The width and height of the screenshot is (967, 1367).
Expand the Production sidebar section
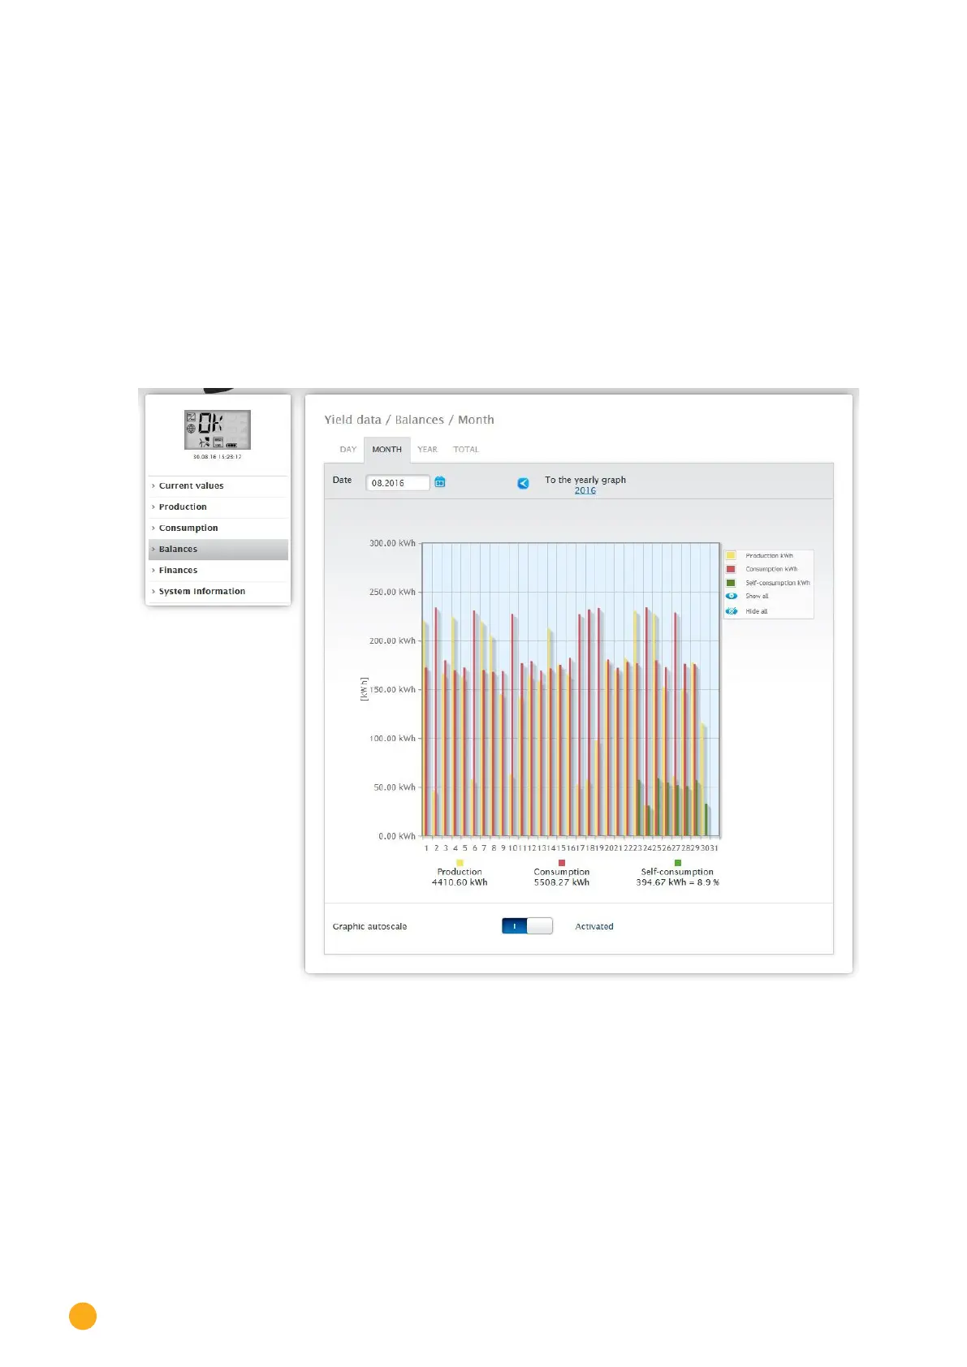[183, 507]
